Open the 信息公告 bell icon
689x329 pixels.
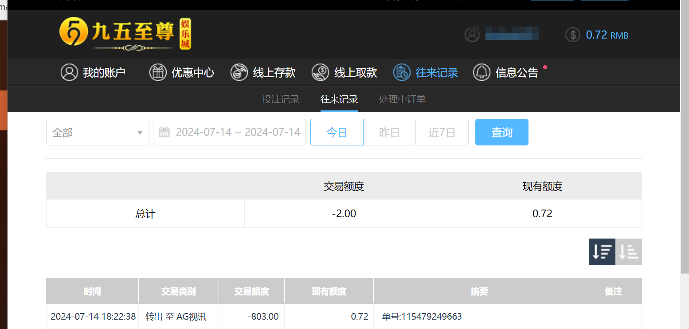(x=481, y=72)
